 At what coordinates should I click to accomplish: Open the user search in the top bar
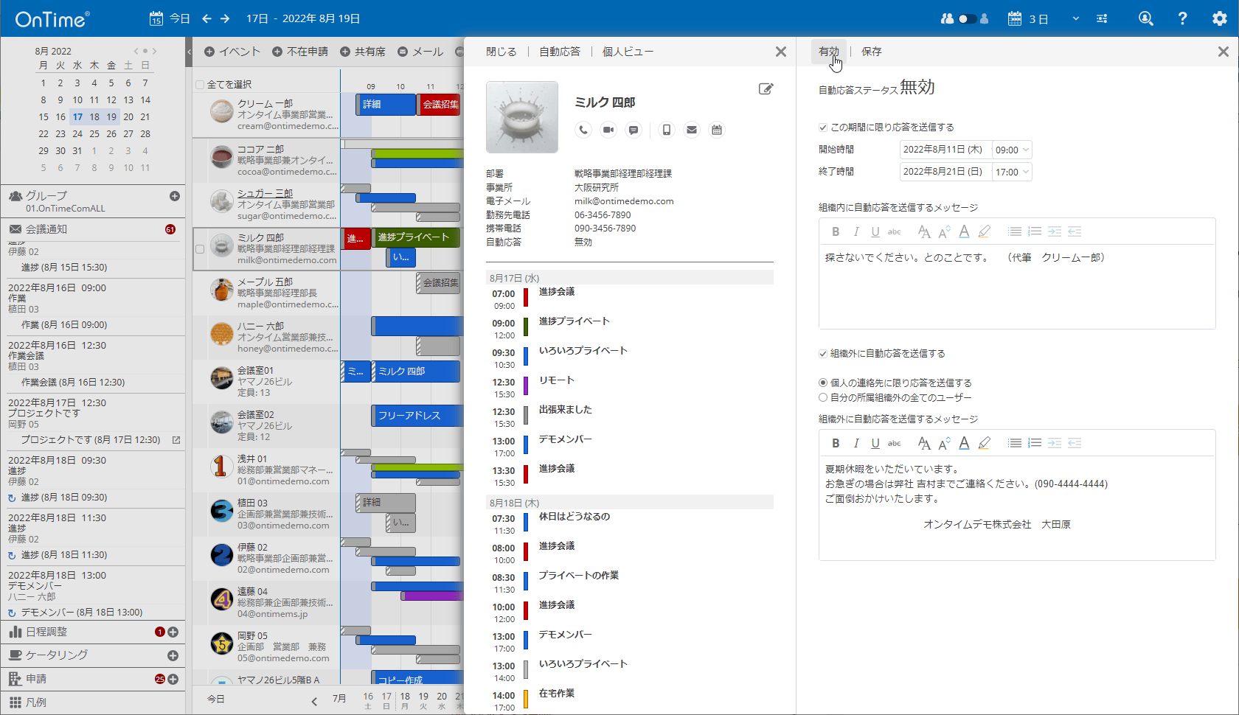pos(1146,18)
